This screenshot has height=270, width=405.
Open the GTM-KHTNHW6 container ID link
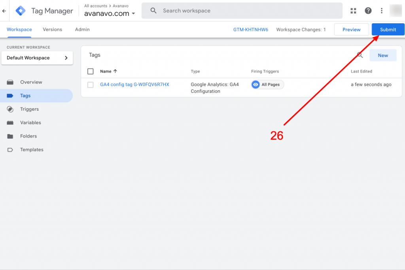tap(250, 30)
